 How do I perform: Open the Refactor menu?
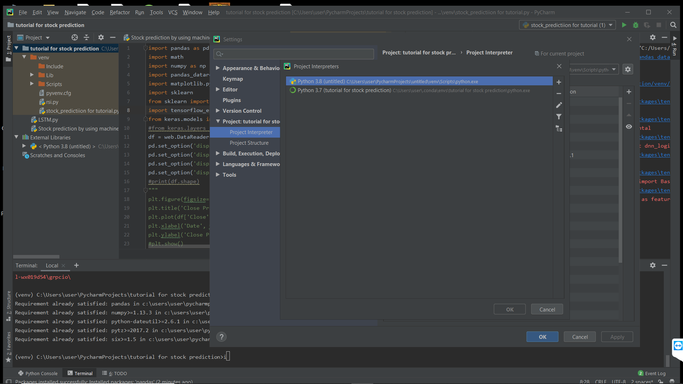[x=120, y=12]
